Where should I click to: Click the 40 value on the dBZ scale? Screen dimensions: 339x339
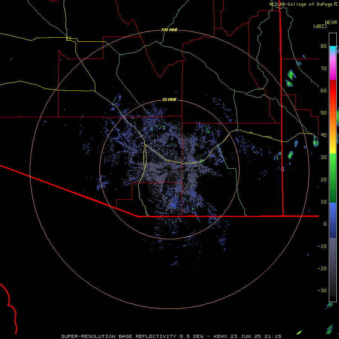324,135
